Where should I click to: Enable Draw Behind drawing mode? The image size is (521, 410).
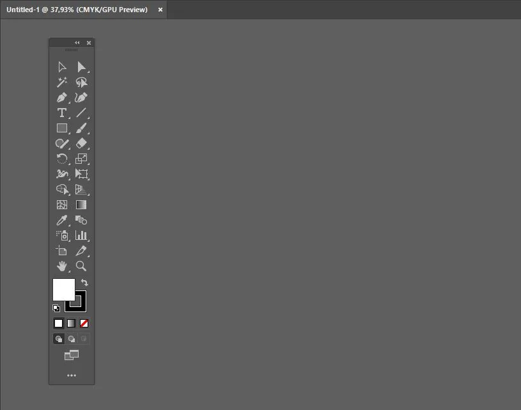[70, 338]
